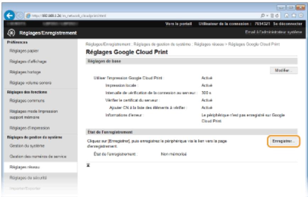Click the return-to-top arrow icon
The width and height of the screenshot is (308, 197).
point(88,165)
